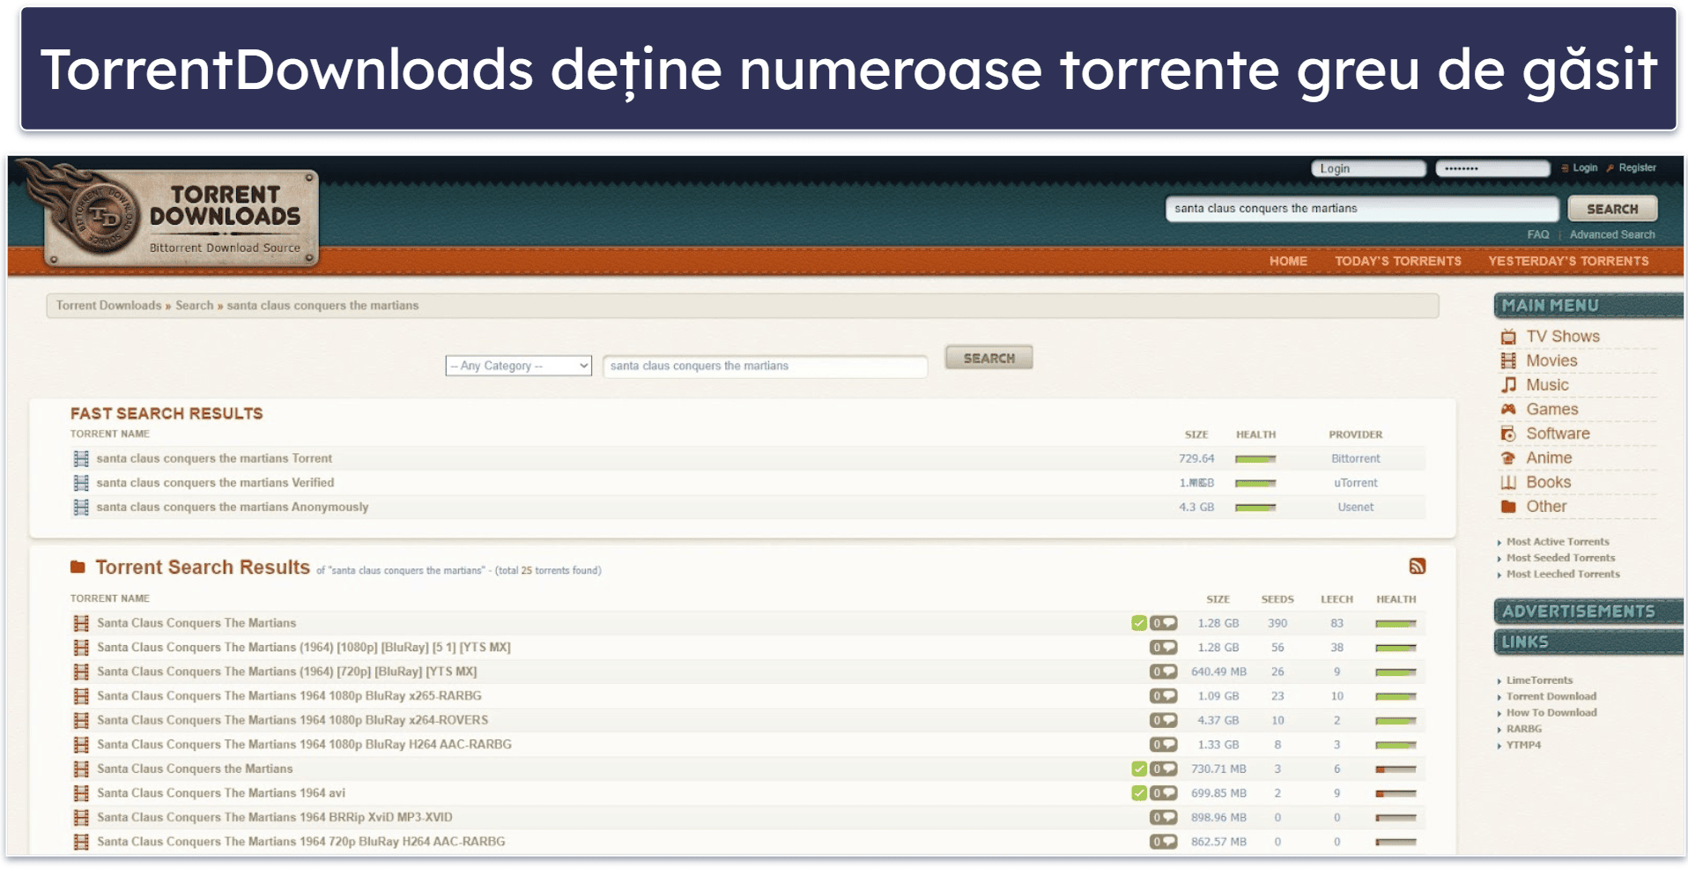Screen dimensions: 1688x869
Task: Click film icon of the H264 AAC-RARBG 1080p torrent
Action: tap(81, 745)
